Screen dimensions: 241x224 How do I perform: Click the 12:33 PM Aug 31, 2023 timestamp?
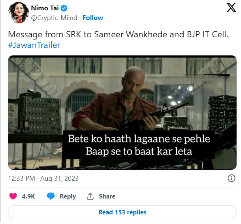(x=43, y=179)
